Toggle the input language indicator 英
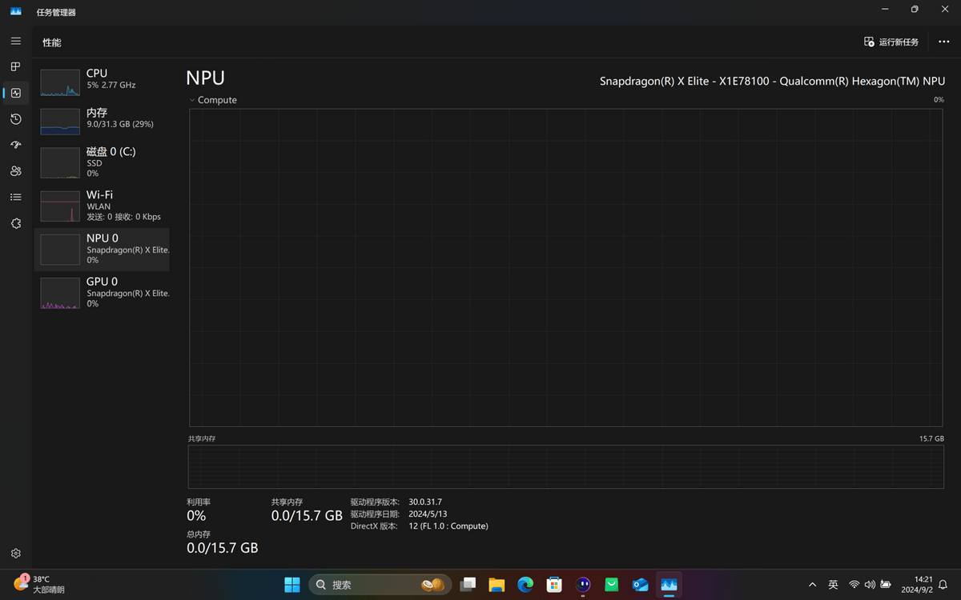 coord(833,585)
